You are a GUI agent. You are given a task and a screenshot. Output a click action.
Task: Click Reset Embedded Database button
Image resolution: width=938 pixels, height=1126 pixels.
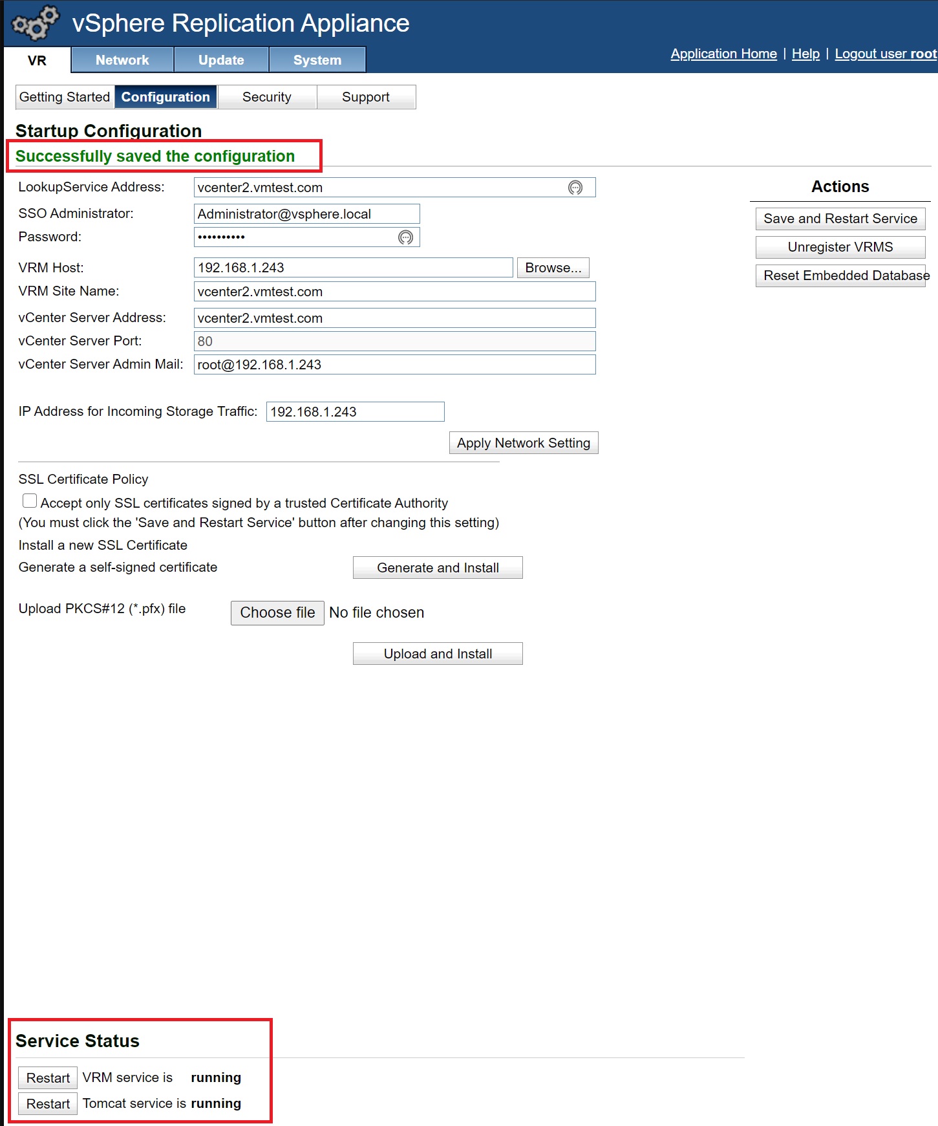pyautogui.click(x=840, y=276)
